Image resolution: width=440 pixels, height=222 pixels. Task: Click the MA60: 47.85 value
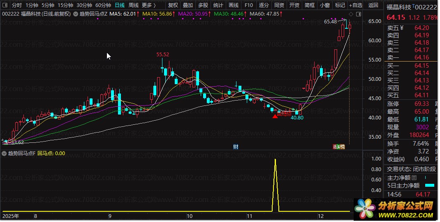(265, 14)
